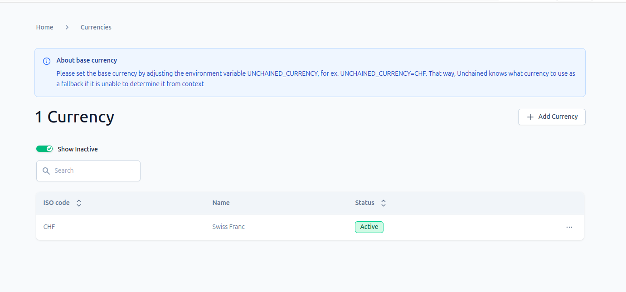Click the ISO code column header

coord(57,203)
